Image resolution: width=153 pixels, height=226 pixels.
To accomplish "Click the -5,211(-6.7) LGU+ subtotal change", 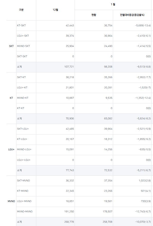I will tap(144, 170).
